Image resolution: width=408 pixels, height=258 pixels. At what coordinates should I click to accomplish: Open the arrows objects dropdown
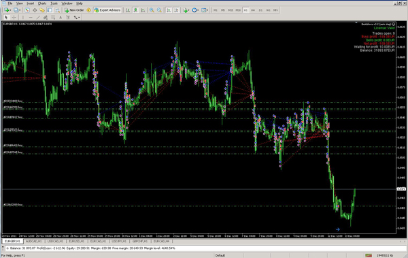(76, 18)
